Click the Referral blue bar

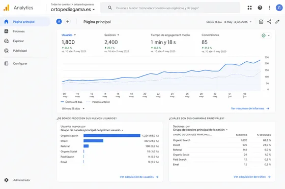(x=86, y=146)
